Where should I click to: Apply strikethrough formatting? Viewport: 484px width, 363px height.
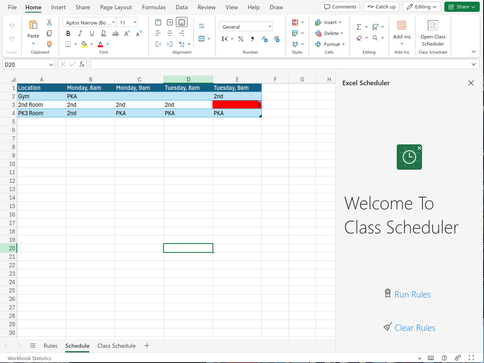115,33
